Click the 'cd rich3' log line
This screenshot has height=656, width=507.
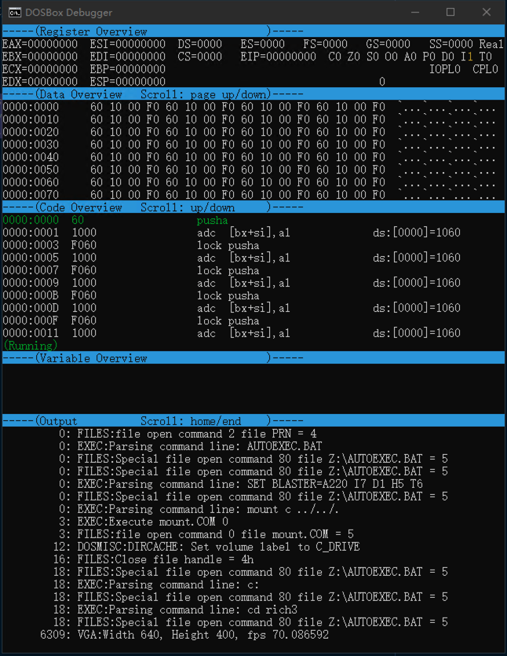[175, 609]
